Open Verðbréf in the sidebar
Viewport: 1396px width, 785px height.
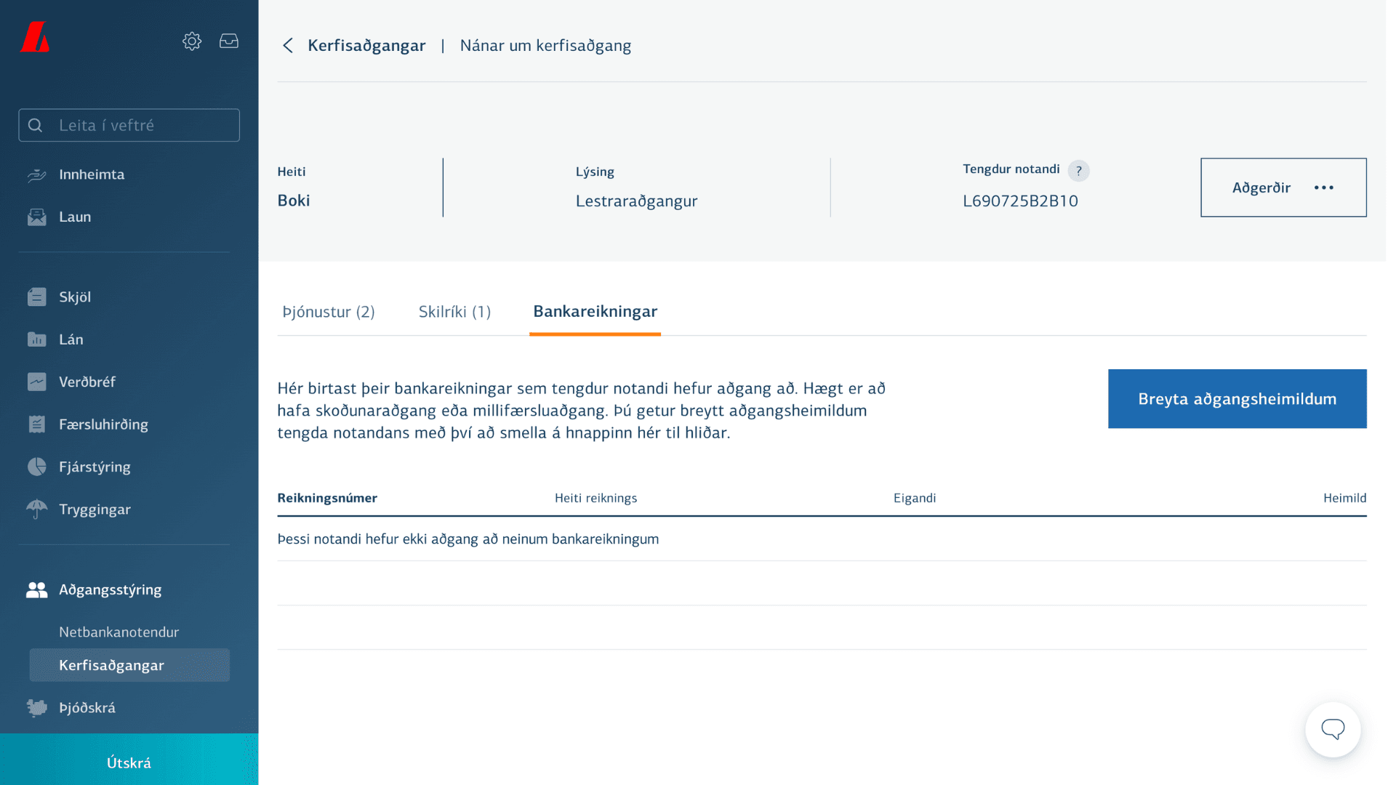(87, 382)
